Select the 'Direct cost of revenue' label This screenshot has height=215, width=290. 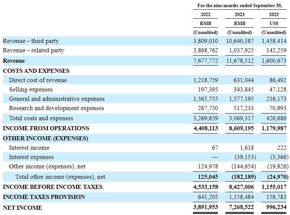pyautogui.click(x=38, y=80)
